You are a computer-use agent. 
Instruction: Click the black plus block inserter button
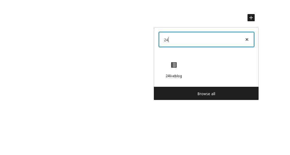251,18
